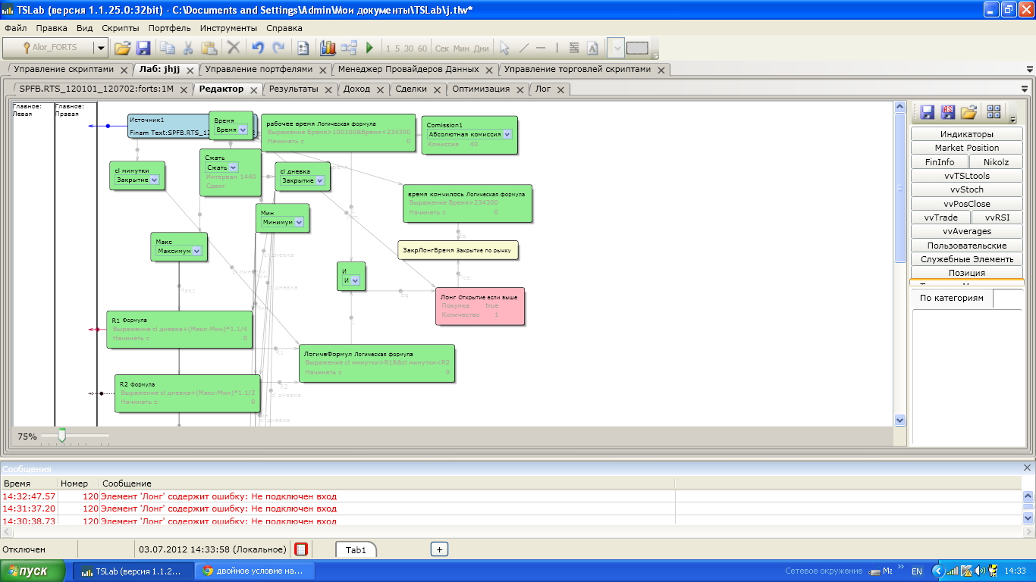Click the Save As icon in right panel

947,112
